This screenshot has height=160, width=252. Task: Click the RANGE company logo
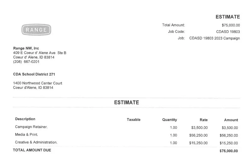click(36, 29)
